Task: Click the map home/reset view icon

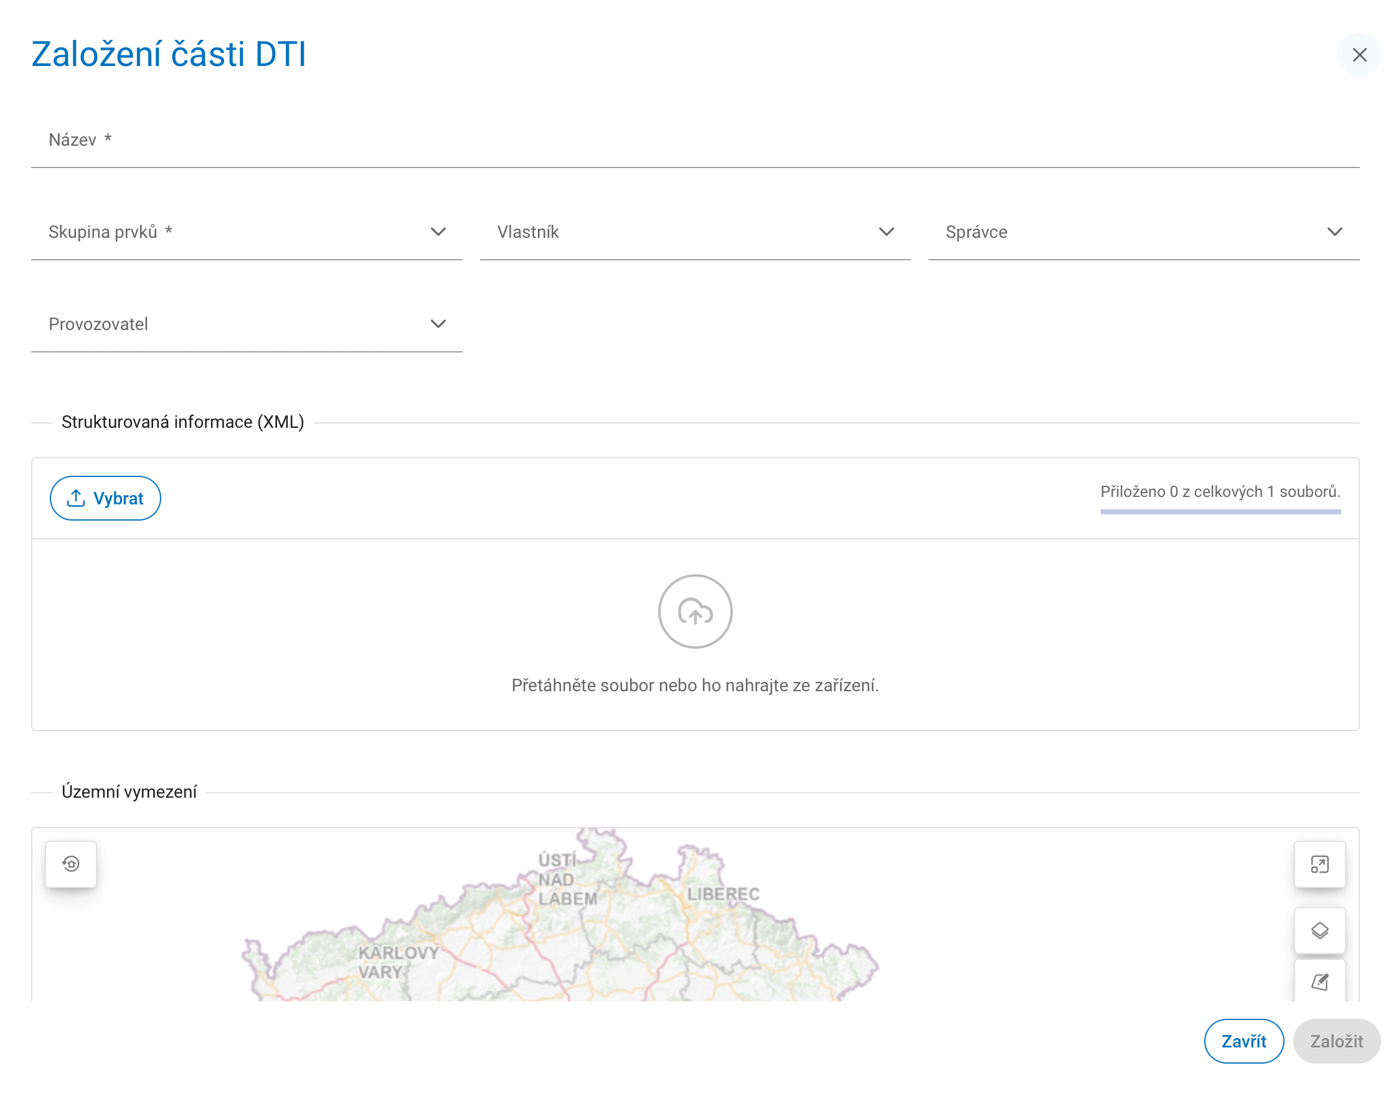Action: tap(71, 864)
